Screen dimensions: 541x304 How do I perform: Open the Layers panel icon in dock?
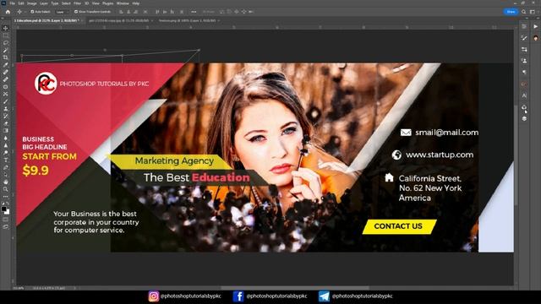(x=524, y=118)
